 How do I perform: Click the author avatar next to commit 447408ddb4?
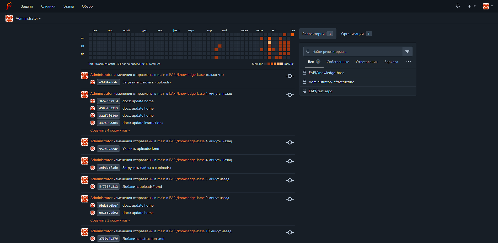93,123
